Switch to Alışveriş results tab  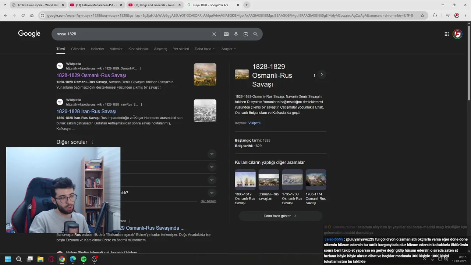[160, 49]
